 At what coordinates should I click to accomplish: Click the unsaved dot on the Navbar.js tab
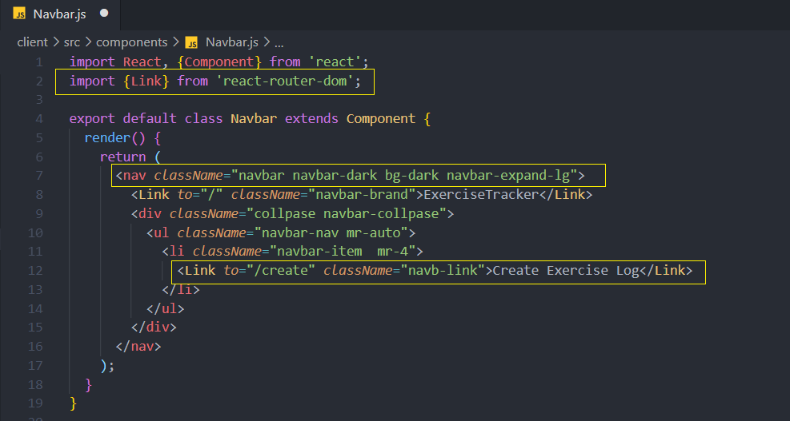[x=104, y=14]
